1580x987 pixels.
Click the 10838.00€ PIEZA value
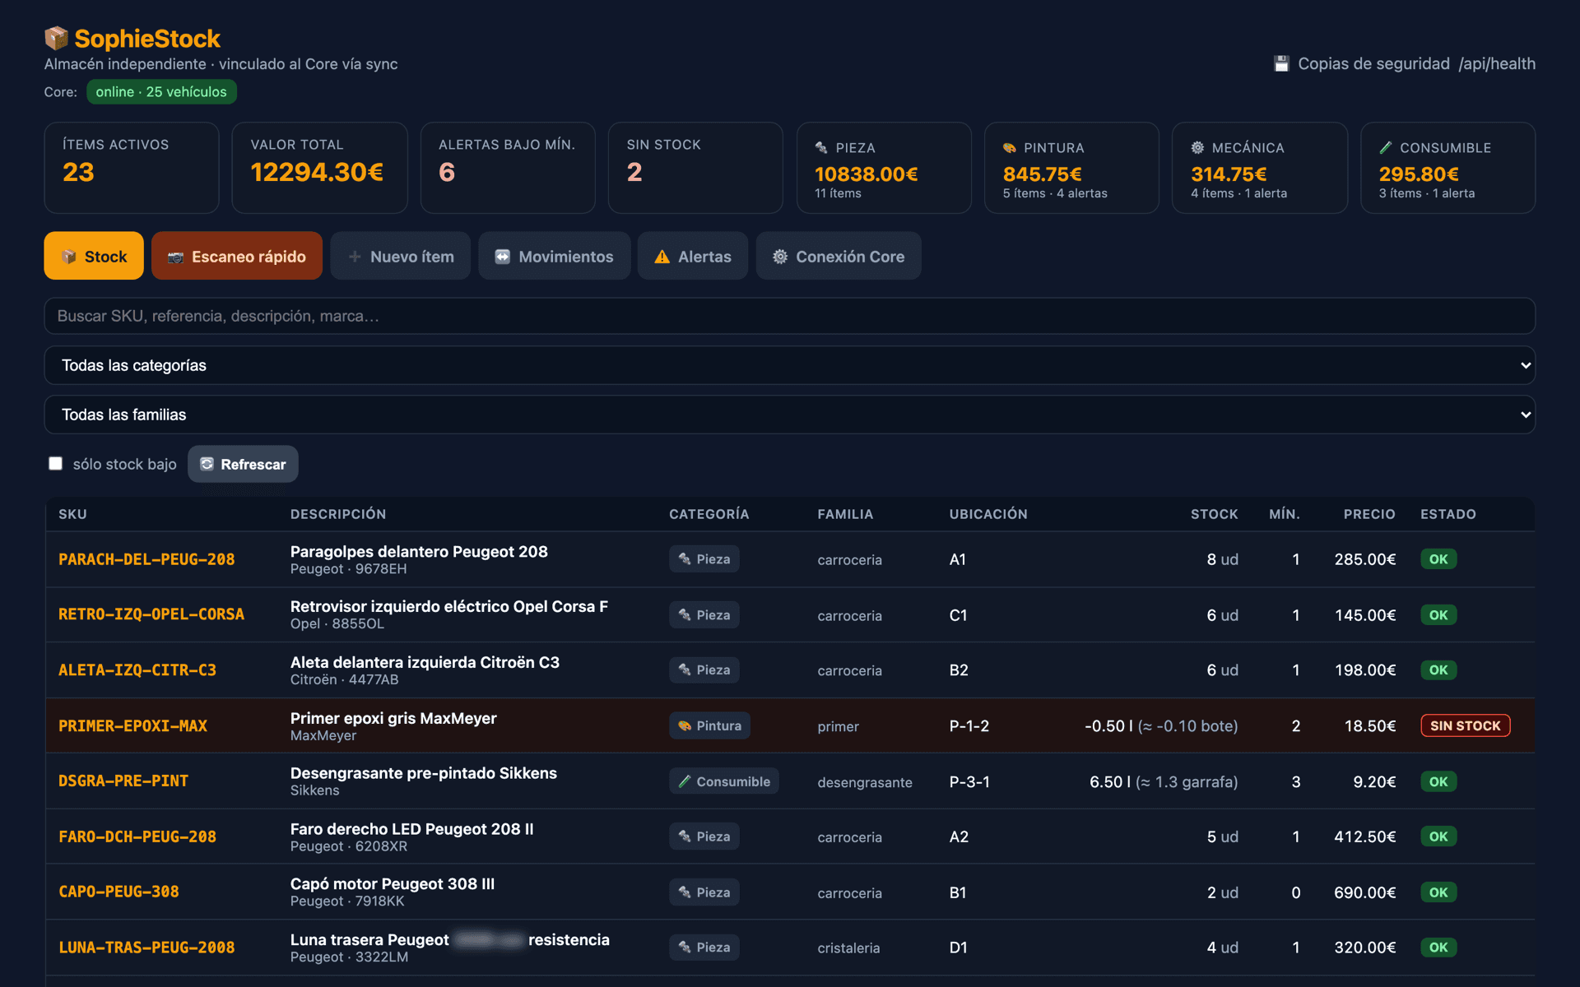[x=866, y=174]
